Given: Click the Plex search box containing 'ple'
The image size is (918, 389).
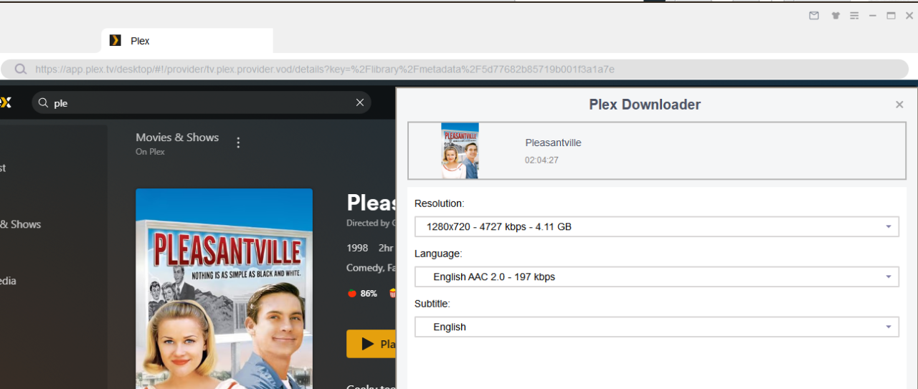Looking at the screenshot, I should point(201,102).
